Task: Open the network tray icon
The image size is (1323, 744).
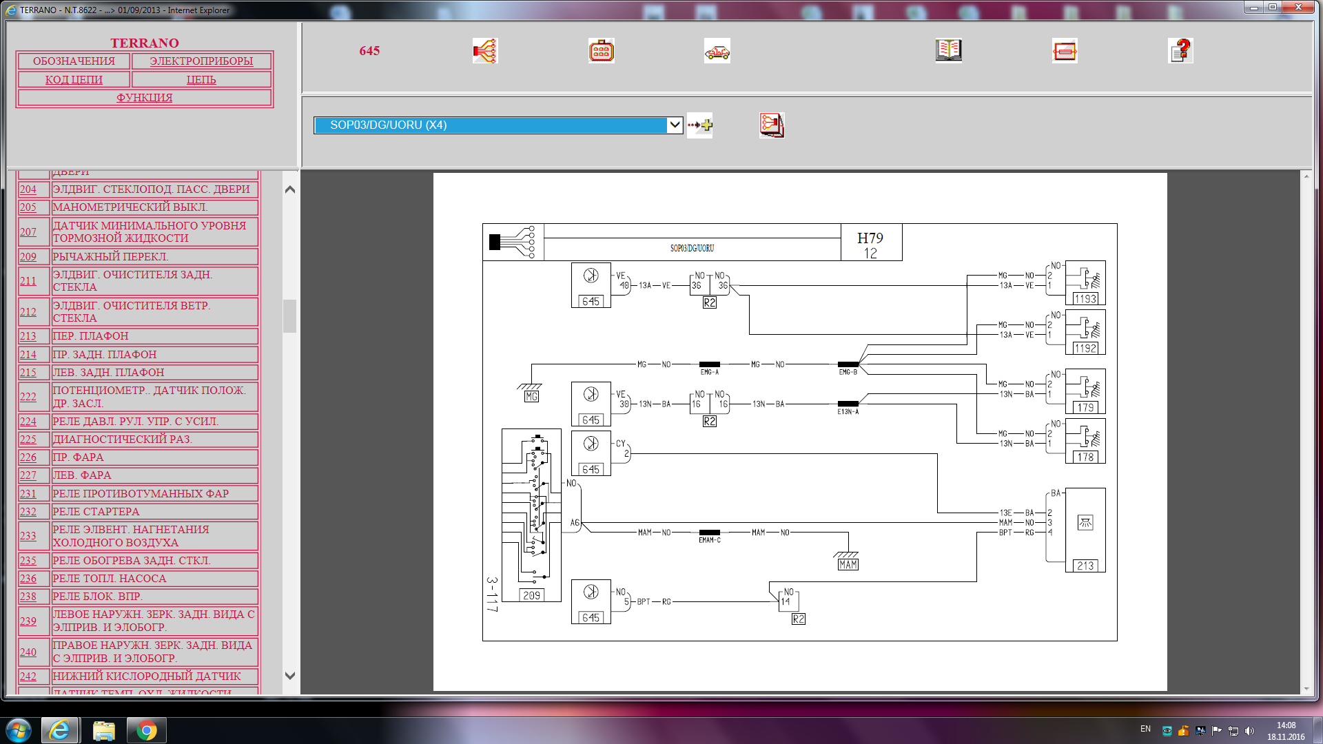Action: 1233,731
